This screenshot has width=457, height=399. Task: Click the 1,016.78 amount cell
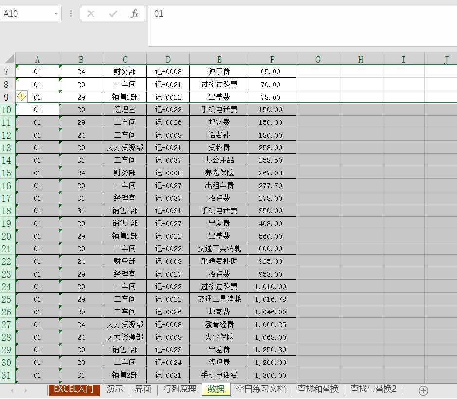click(x=273, y=299)
